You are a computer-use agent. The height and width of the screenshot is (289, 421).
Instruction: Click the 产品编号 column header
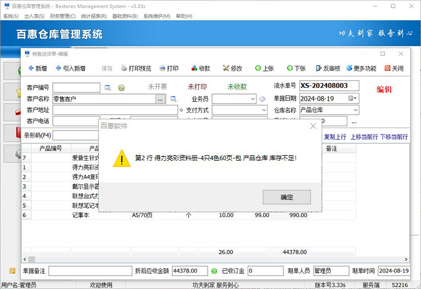(x=51, y=148)
